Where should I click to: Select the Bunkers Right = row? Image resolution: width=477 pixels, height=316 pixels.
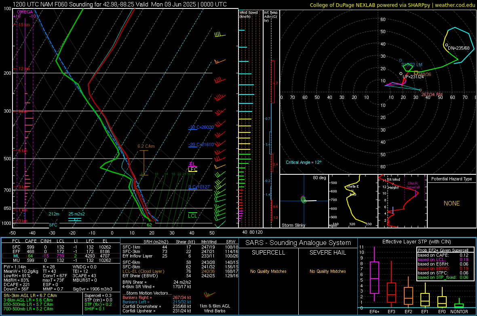click(x=157, y=297)
